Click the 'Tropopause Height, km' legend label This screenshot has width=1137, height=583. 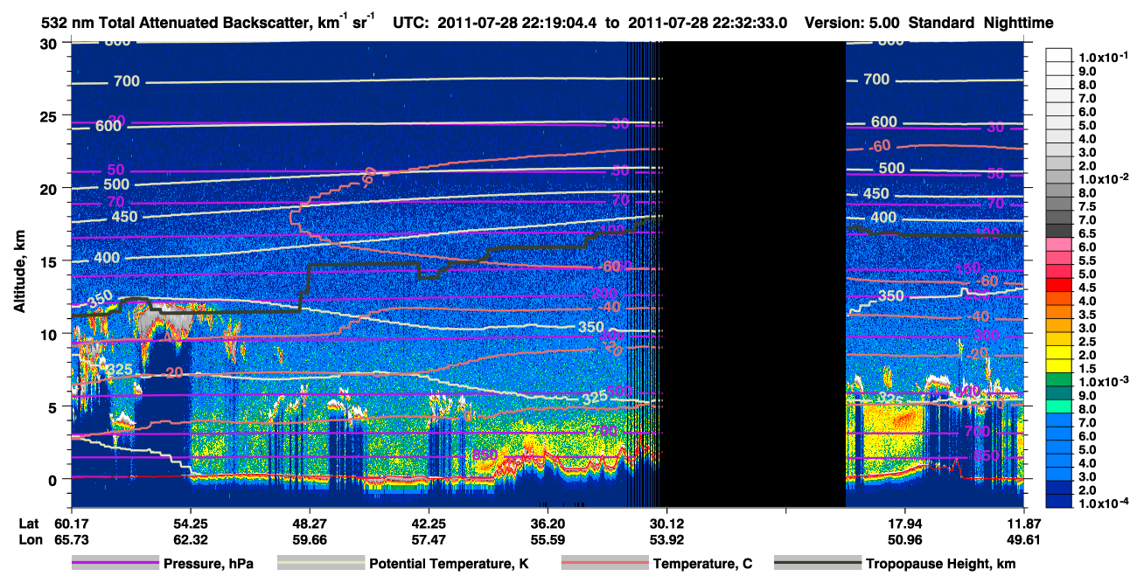[940, 564]
